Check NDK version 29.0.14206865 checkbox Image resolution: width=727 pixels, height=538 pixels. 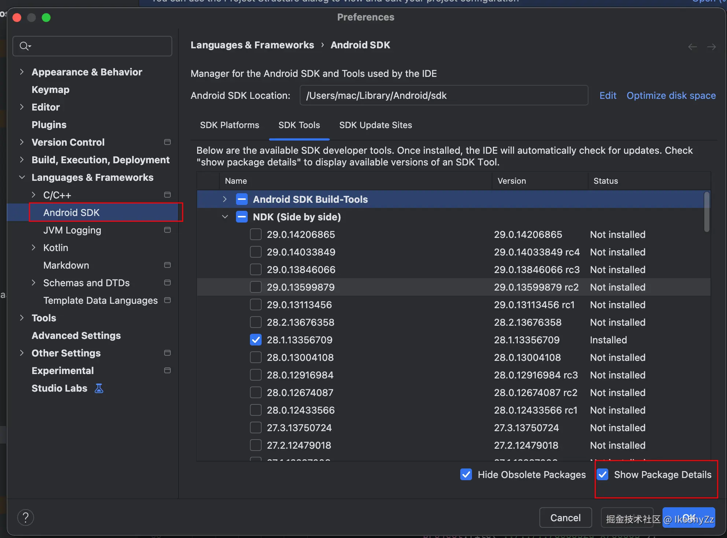pos(255,234)
